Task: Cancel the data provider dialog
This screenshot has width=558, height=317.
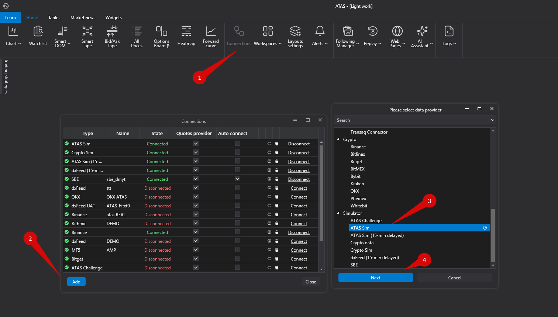Action: point(455,278)
